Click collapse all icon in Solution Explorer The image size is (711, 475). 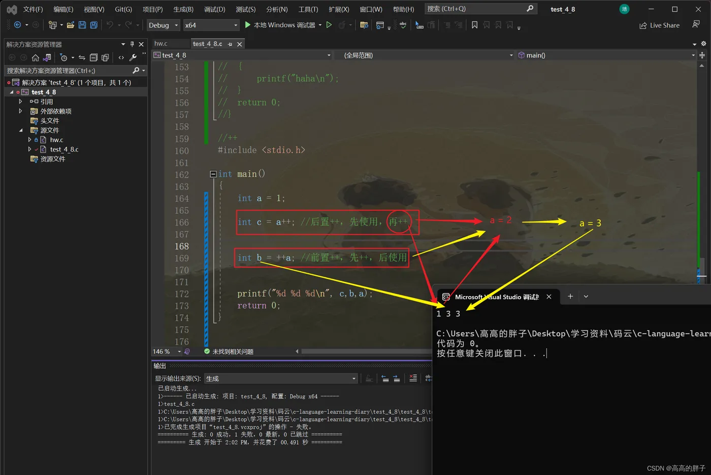tap(93, 57)
